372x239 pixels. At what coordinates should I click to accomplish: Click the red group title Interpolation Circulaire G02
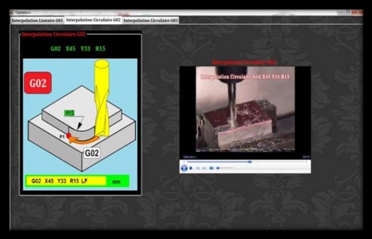click(x=53, y=34)
